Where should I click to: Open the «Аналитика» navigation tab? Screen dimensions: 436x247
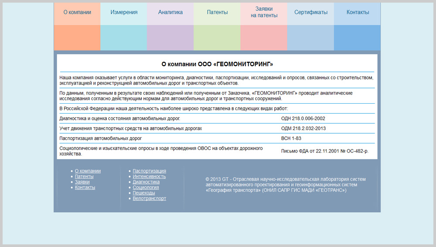(x=170, y=13)
